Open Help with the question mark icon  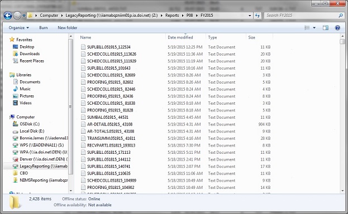pyautogui.click(x=337, y=28)
